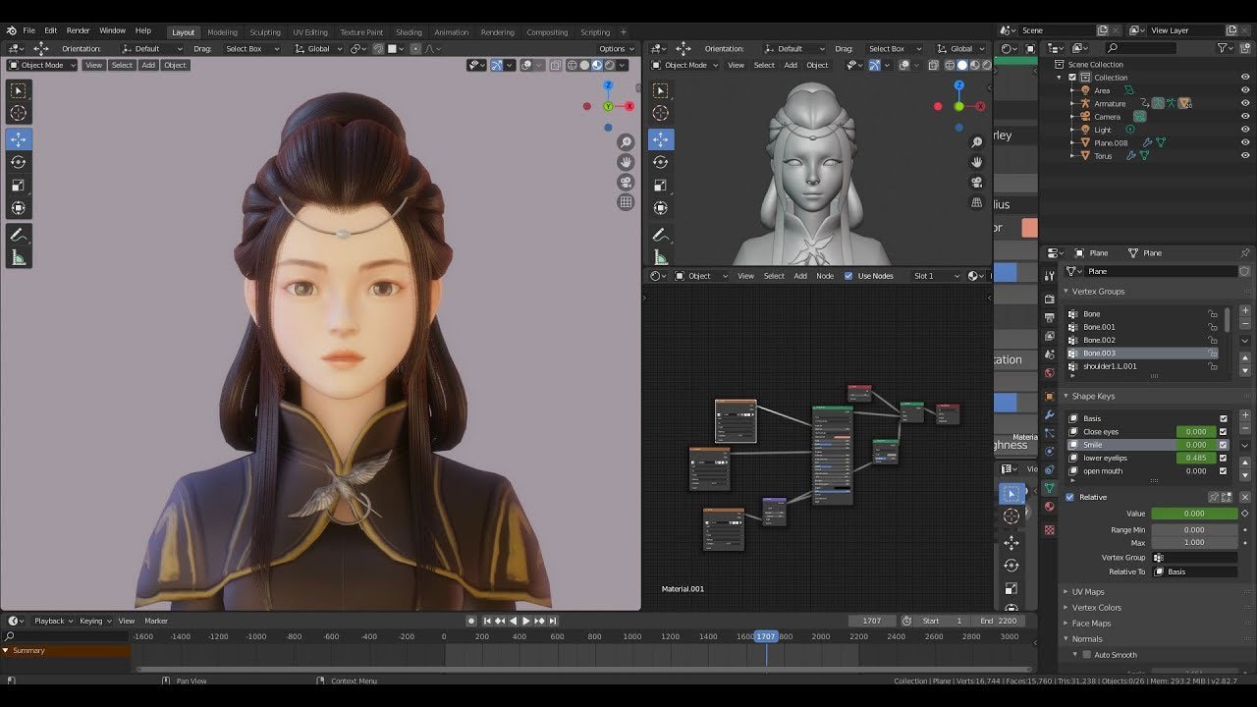Screen dimensions: 1257x707
Task: Click the current frame field showing 1707
Action: pos(870,620)
